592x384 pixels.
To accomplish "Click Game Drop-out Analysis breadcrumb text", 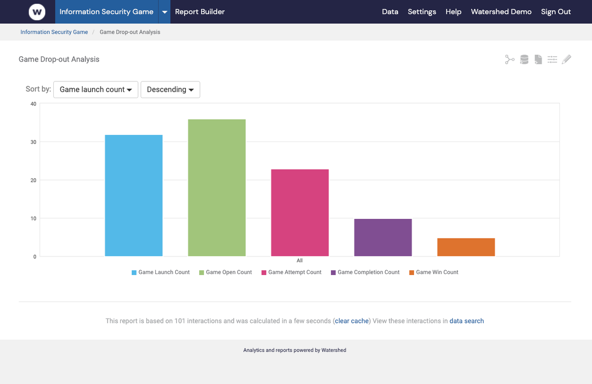I will pos(130,32).
